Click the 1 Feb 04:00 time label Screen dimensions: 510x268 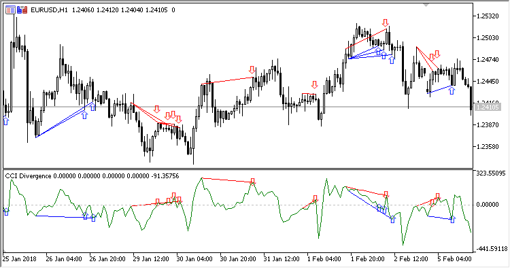pyautogui.click(x=324, y=259)
